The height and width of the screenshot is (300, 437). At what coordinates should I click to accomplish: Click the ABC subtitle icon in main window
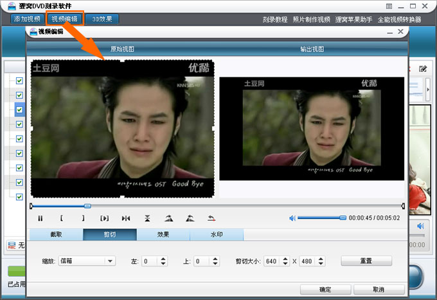click(12, 245)
